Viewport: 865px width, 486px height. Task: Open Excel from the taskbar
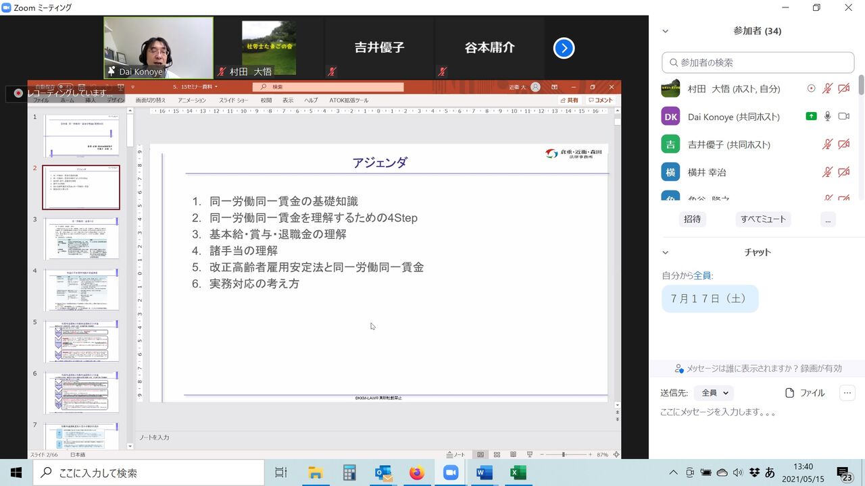pyautogui.click(x=518, y=473)
